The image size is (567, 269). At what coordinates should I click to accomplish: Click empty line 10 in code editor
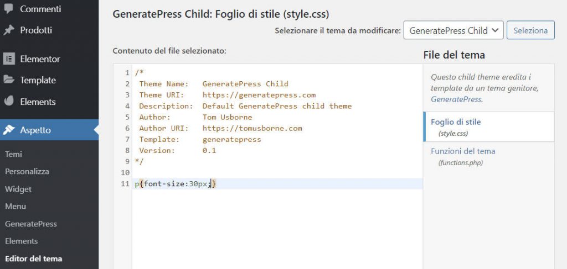[x=277, y=172]
